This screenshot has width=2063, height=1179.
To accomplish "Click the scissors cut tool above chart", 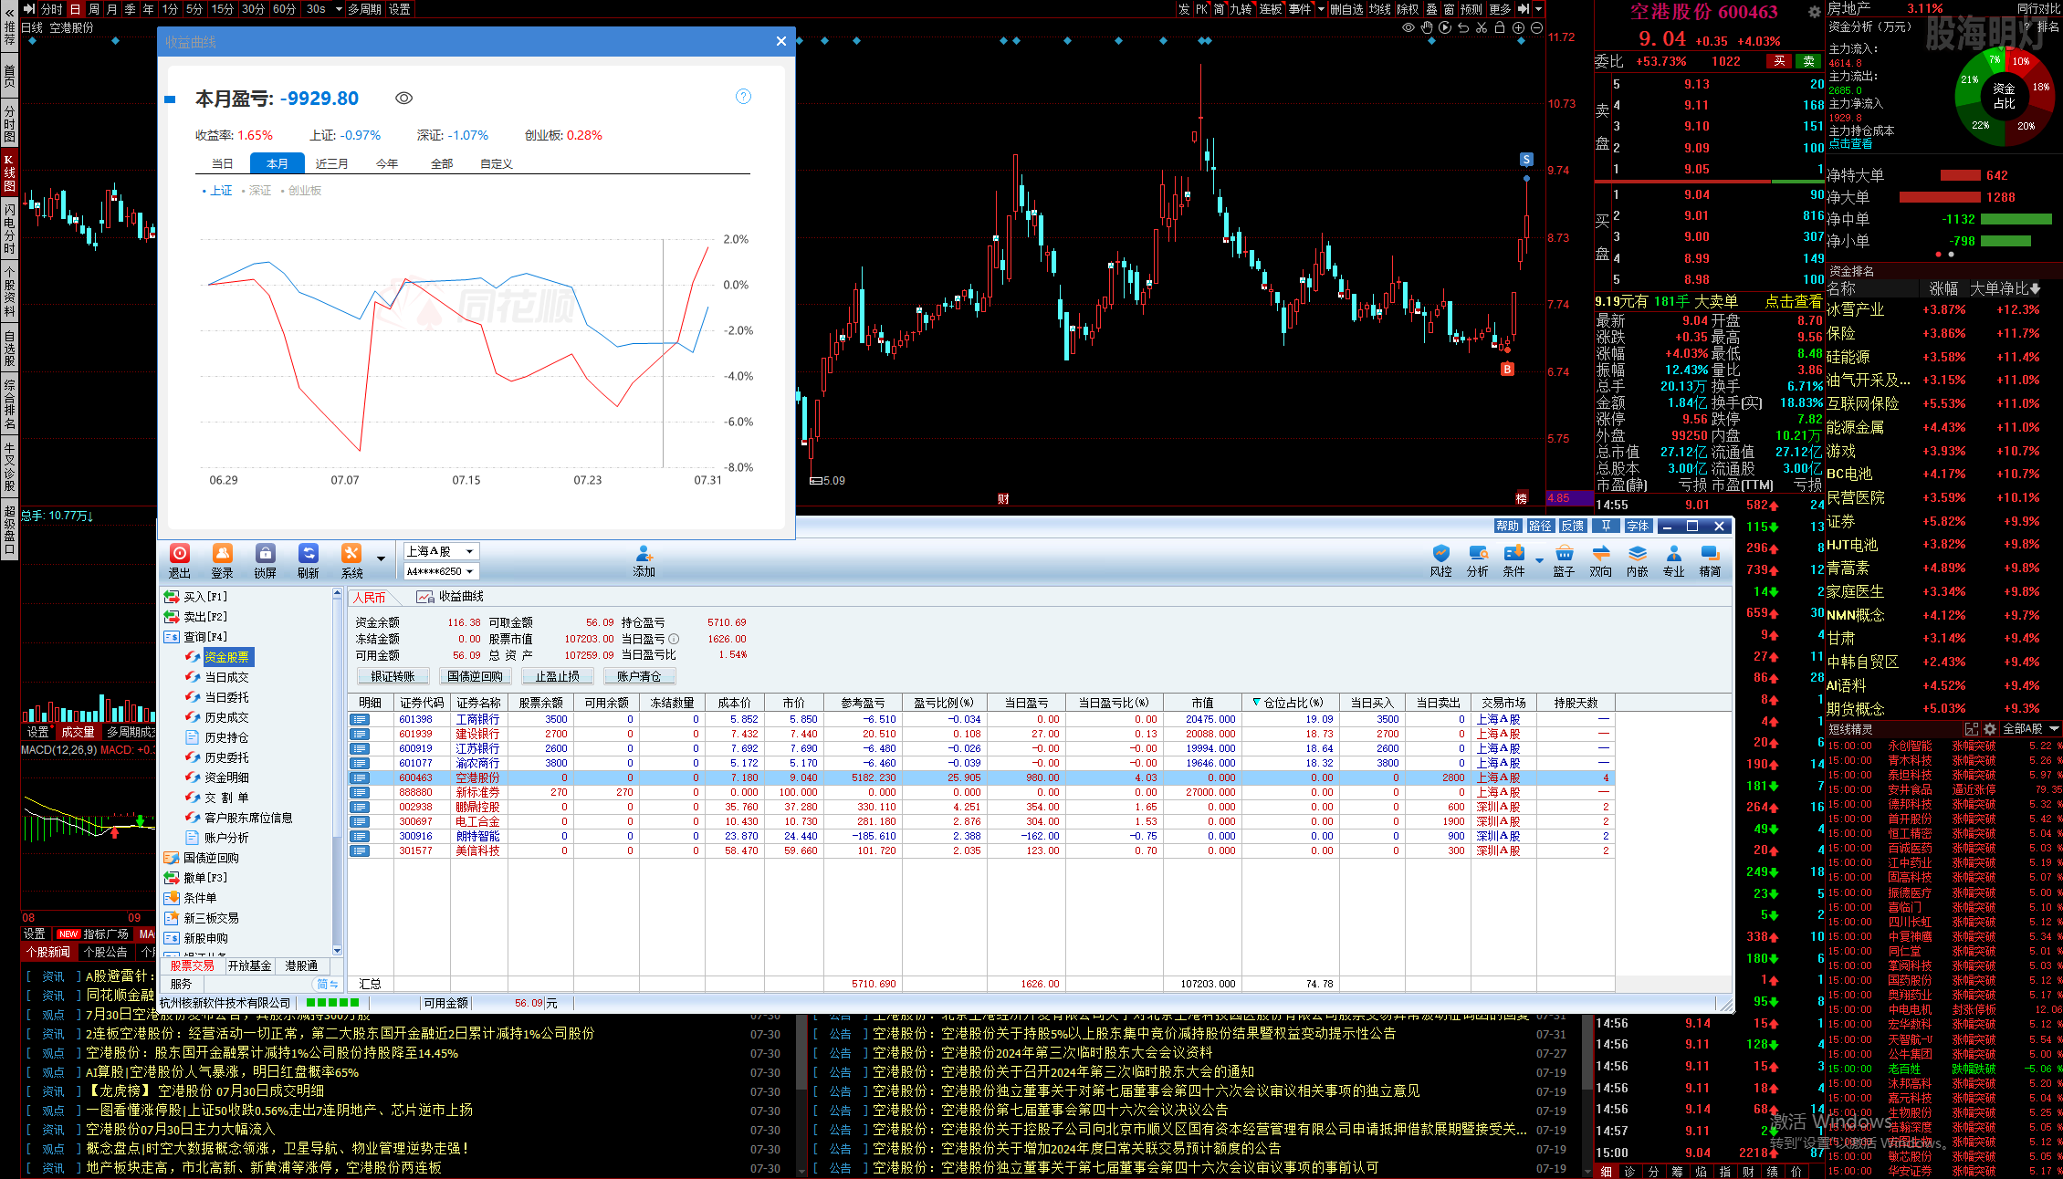I will (1482, 27).
